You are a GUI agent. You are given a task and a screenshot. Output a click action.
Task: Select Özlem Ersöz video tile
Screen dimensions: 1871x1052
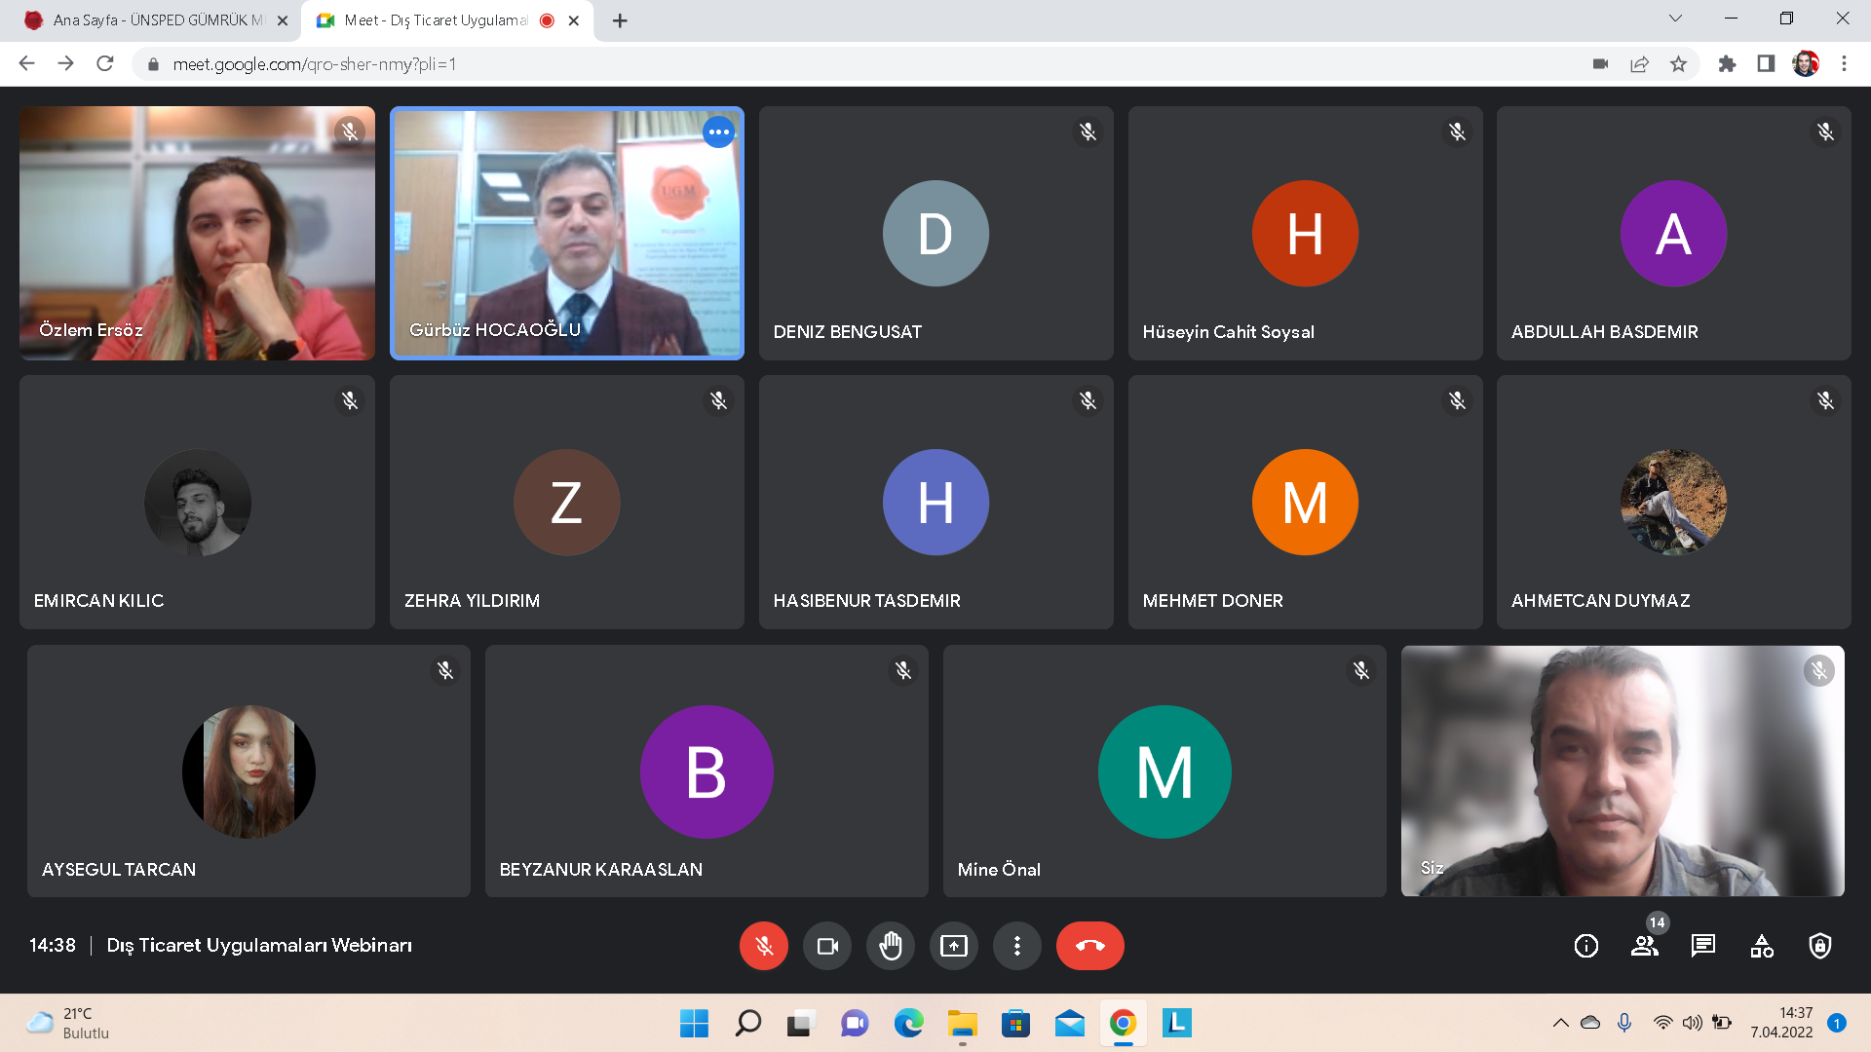(x=197, y=234)
